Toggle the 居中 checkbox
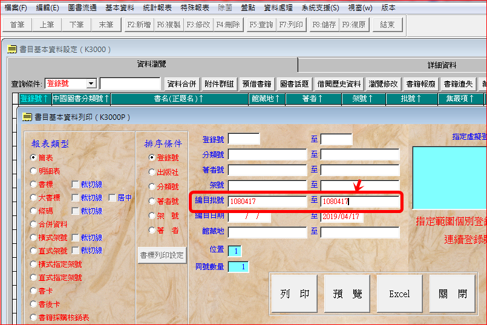The height and width of the screenshot is (325, 487). point(112,198)
